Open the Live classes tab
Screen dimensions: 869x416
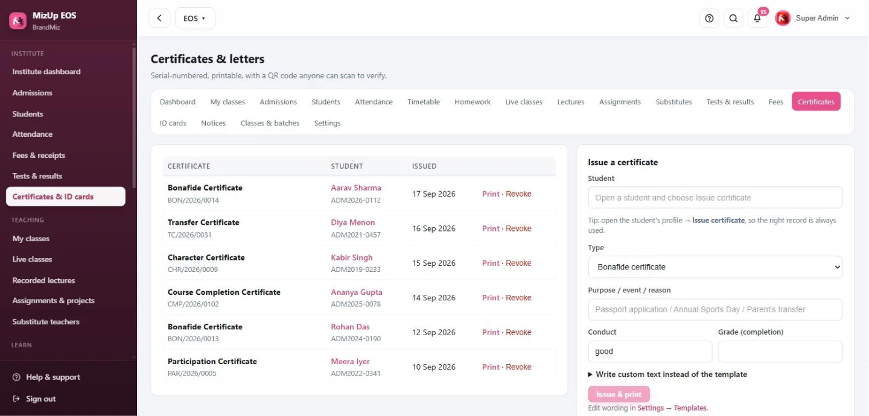pos(524,102)
